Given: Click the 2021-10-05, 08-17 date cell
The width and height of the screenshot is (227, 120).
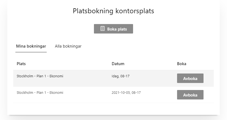Looking at the screenshot, I should tap(126, 93).
